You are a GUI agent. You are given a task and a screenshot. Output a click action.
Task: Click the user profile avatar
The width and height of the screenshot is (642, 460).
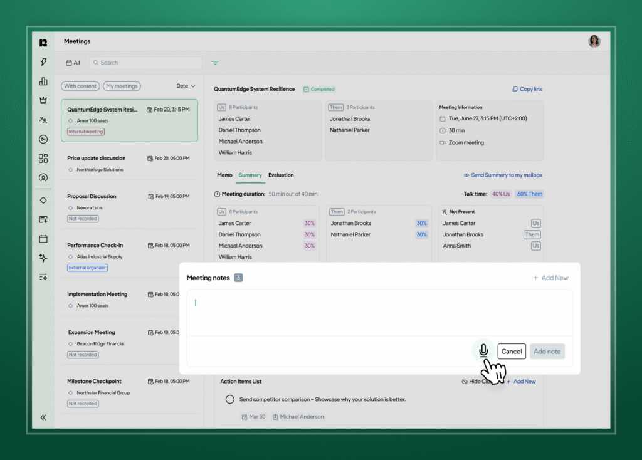(594, 41)
